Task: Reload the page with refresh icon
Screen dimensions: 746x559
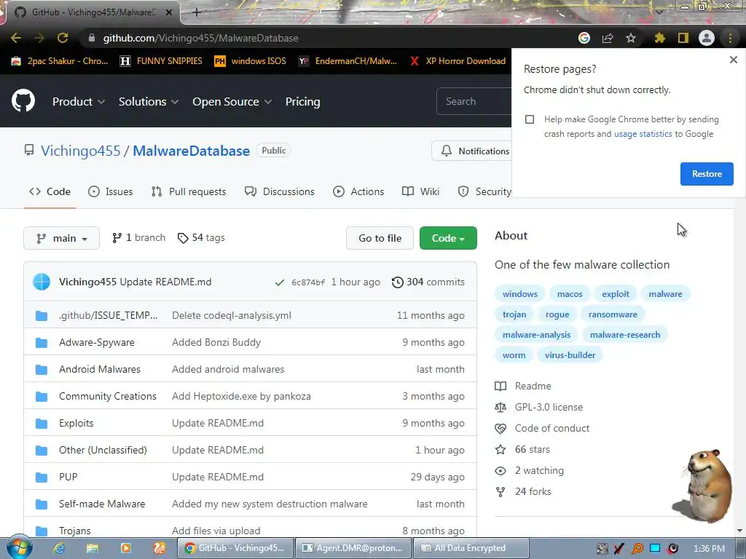Action: coord(63,38)
